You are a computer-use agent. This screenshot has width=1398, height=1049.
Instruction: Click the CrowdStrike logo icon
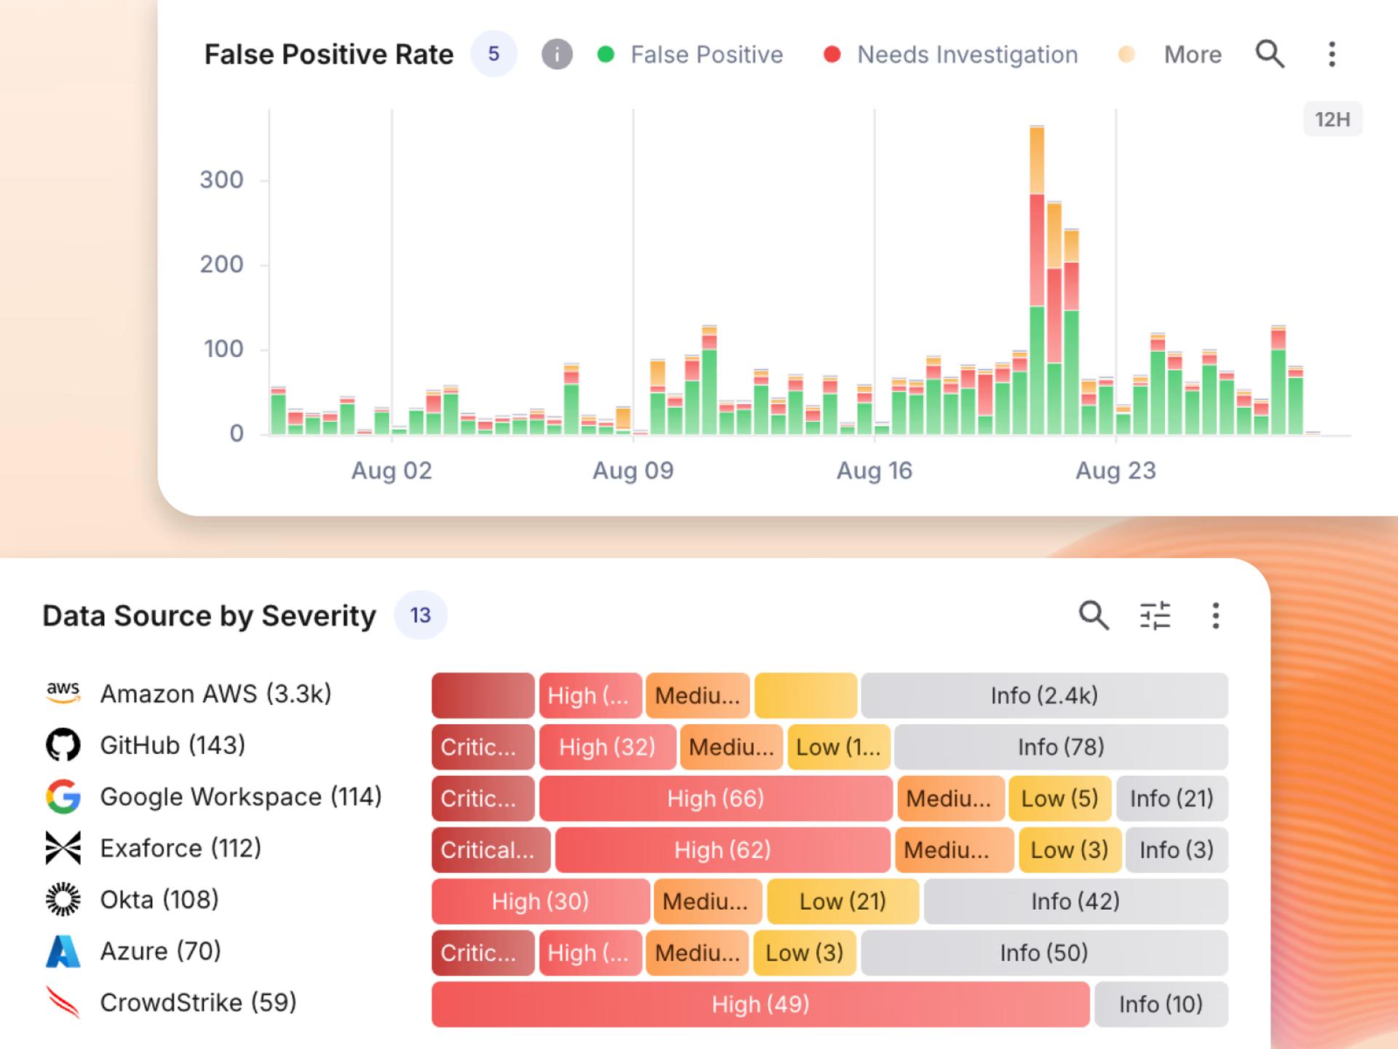[x=63, y=1002]
